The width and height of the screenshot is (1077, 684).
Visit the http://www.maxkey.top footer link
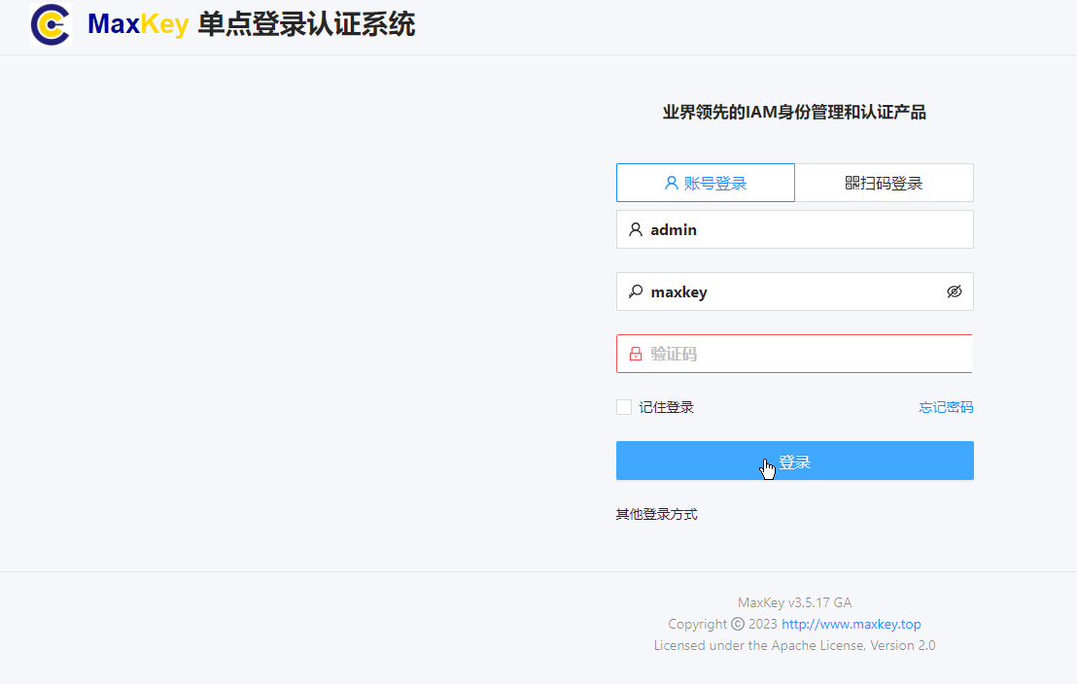tap(851, 624)
